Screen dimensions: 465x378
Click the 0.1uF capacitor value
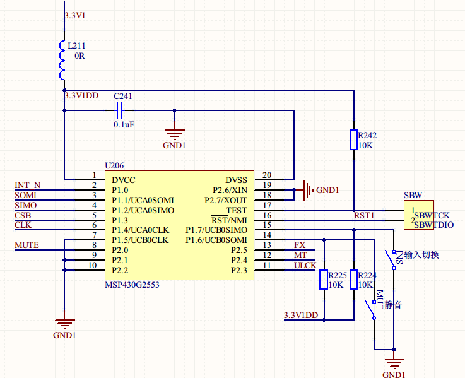(x=124, y=124)
